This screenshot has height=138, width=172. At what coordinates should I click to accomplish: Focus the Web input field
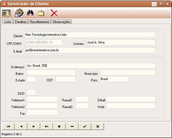coord(131,106)
